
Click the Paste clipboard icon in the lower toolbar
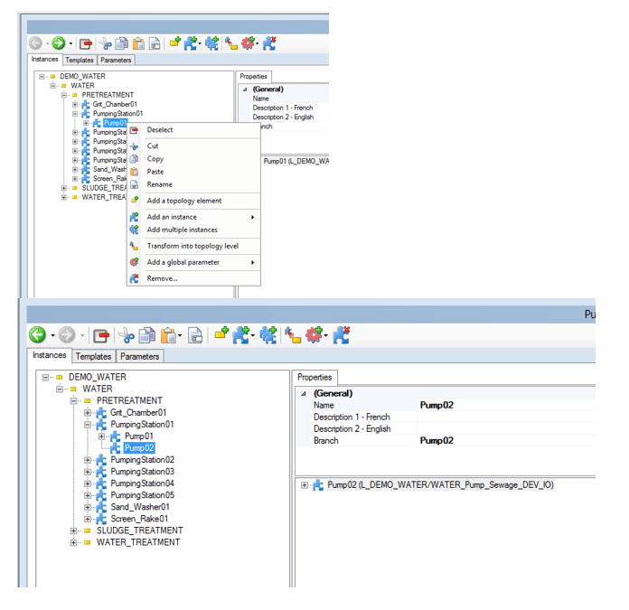click(168, 335)
